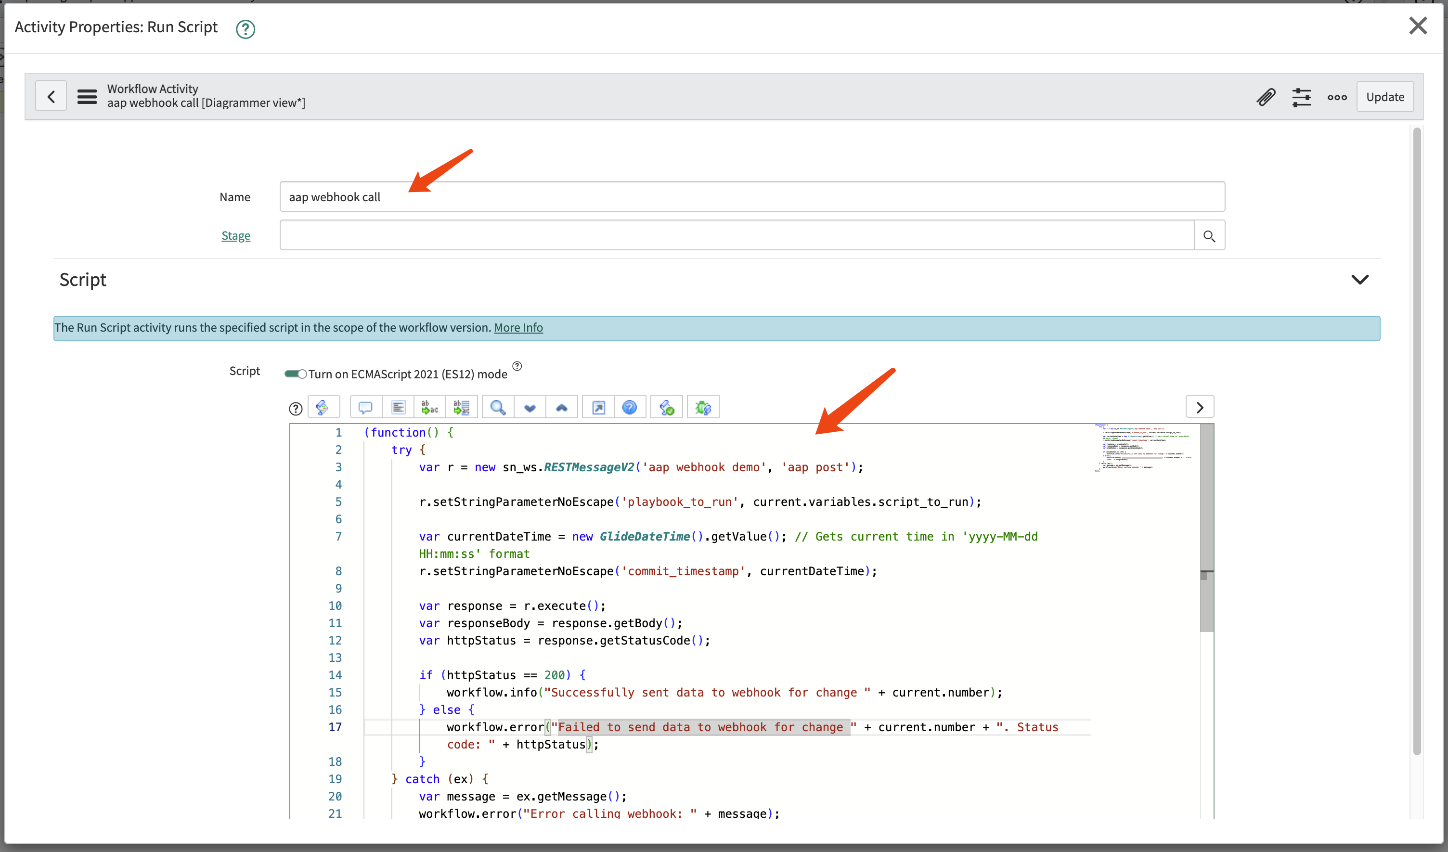
Task: Open the more options ellipsis menu
Action: click(1336, 97)
